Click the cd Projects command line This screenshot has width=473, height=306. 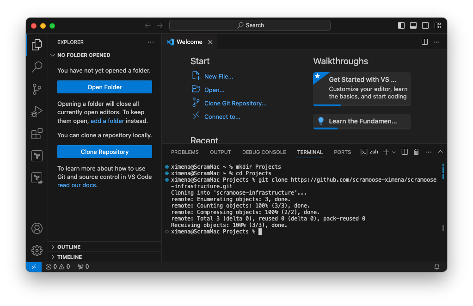[x=221, y=173]
